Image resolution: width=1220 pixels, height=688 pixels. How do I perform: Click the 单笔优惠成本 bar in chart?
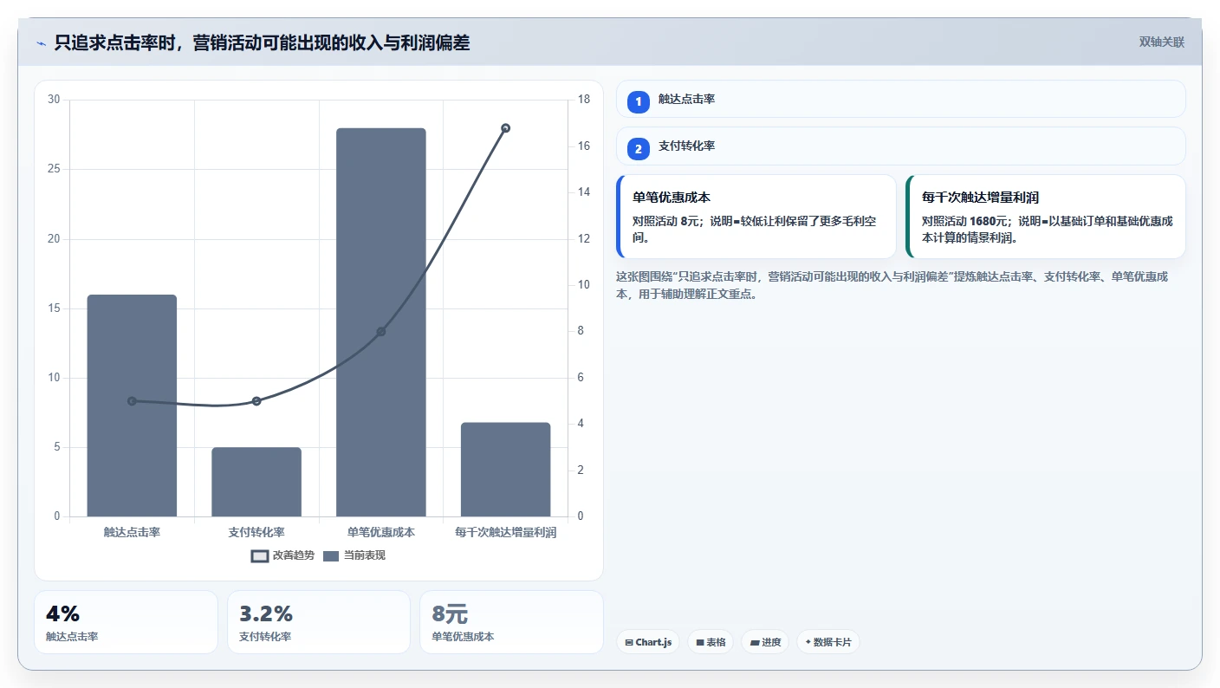pyautogui.click(x=381, y=322)
